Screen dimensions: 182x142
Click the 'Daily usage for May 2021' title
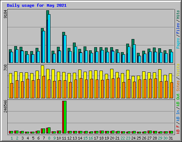(37, 5)
